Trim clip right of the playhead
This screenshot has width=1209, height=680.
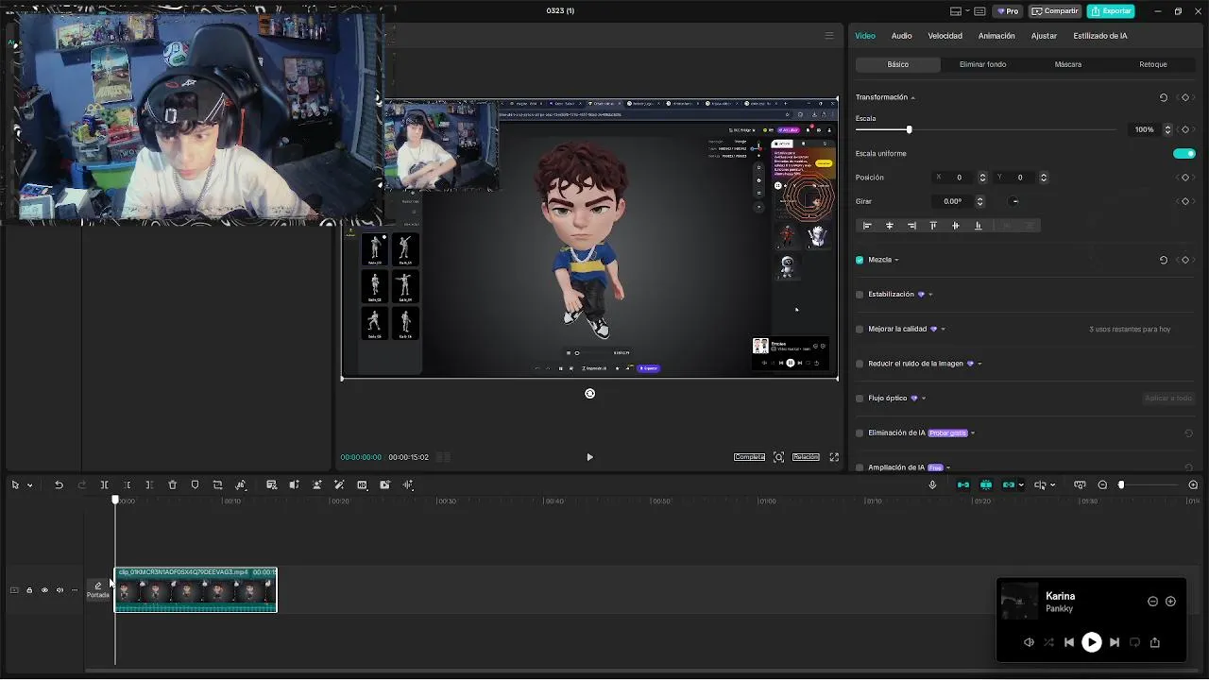149,484
